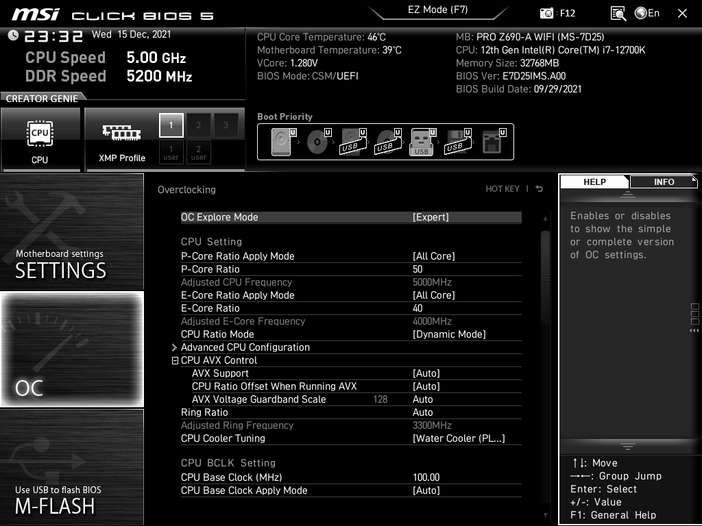Click the HOT KEY button
This screenshot has height=526, width=702.
tap(503, 189)
